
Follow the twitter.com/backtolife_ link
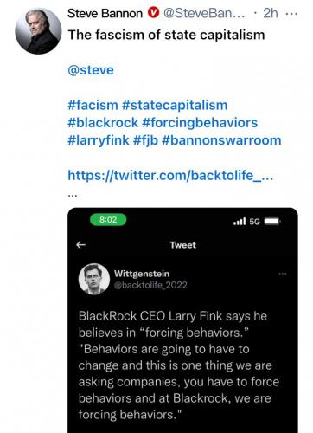coord(170,175)
